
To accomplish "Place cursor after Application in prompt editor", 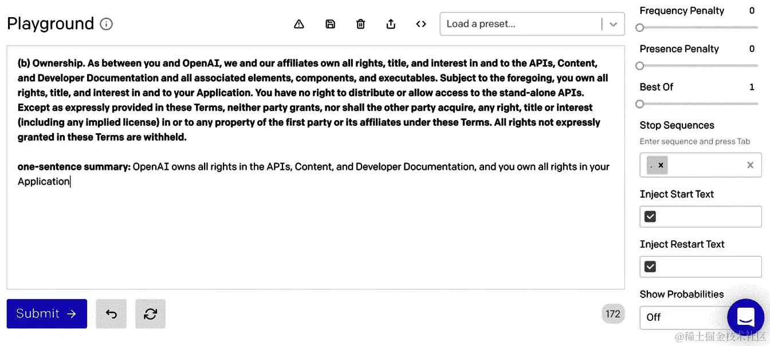I will click(70, 182).
